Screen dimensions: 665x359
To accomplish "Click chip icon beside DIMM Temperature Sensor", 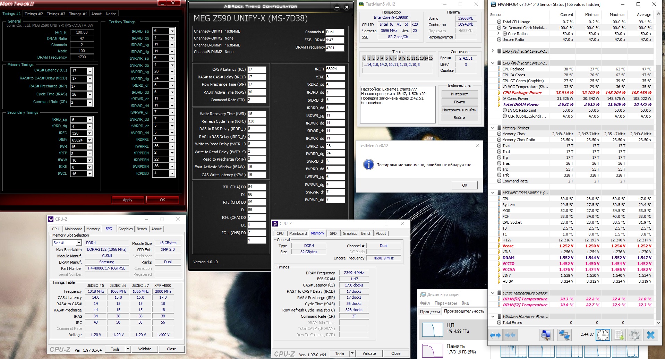I will pyautogui.click(x=499, y=293).
